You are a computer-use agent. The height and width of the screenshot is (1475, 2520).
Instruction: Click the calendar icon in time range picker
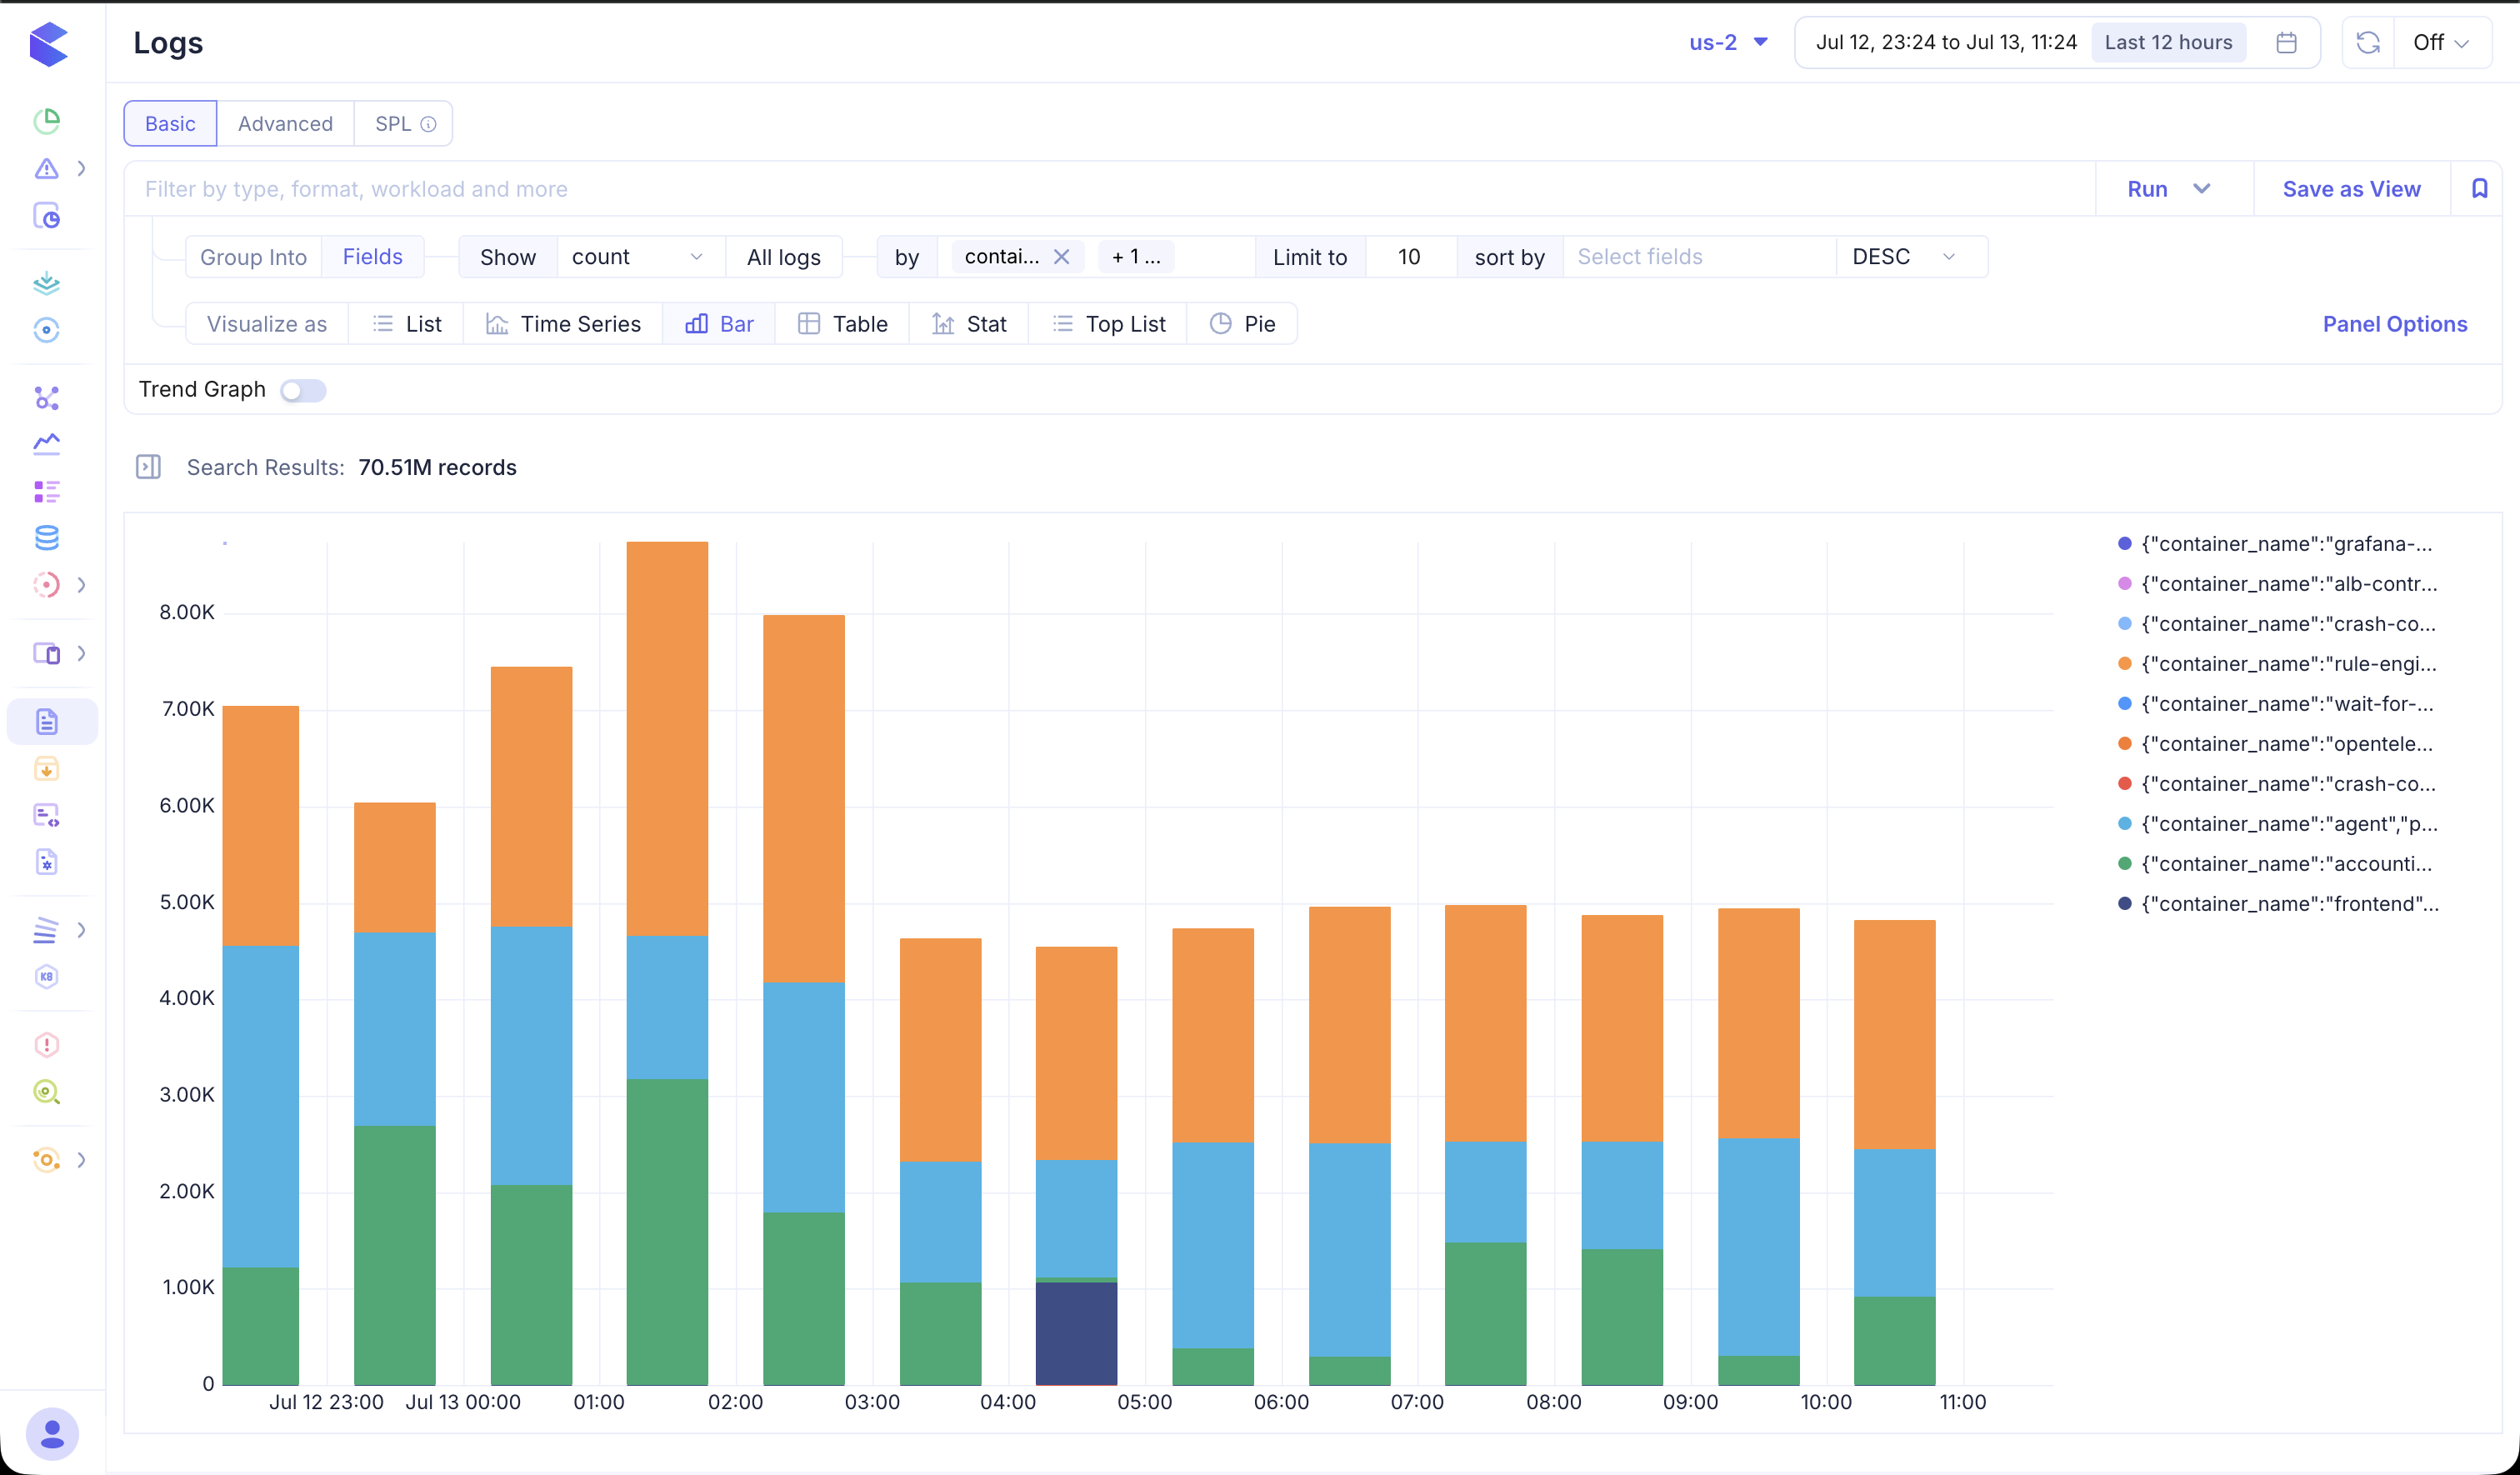(2286, 43)
